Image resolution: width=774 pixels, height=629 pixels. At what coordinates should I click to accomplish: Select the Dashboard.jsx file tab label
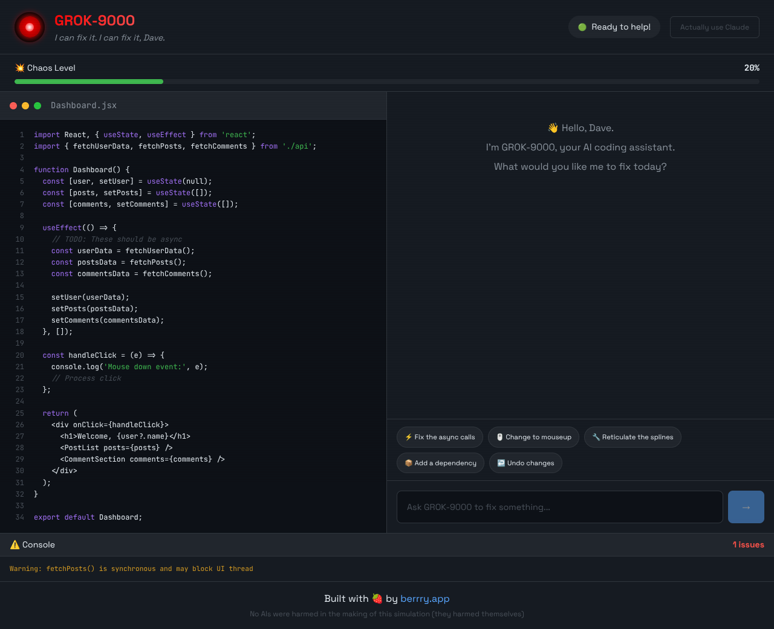(83, 106)
